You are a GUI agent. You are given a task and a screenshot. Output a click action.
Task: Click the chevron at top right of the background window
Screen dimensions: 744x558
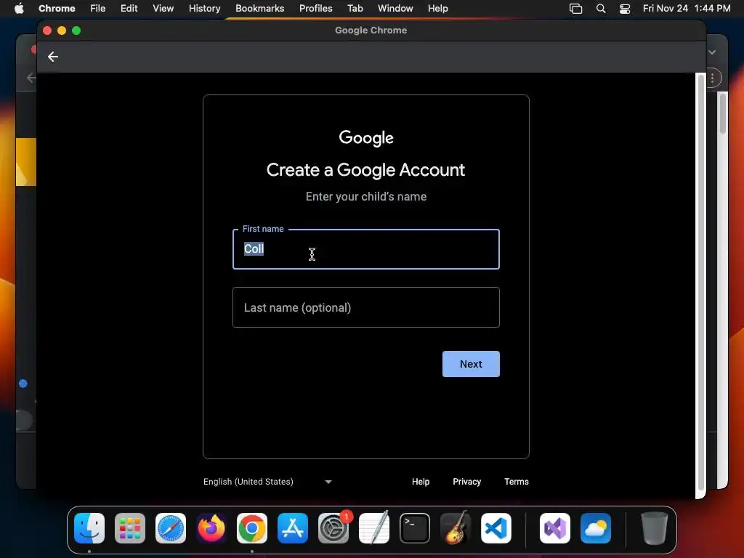point(712,52)
